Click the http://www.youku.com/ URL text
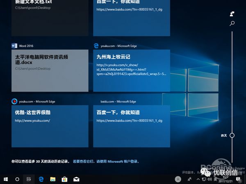Viewport: 246px width, 184px height. (x=32, y=121)
